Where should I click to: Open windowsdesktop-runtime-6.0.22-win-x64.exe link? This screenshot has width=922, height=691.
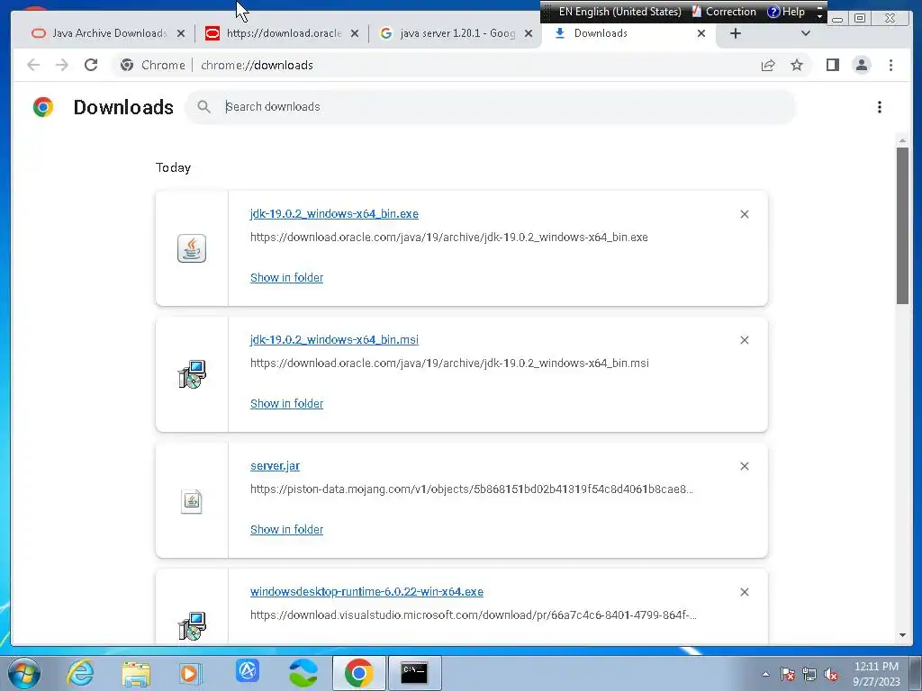[366, 592]
